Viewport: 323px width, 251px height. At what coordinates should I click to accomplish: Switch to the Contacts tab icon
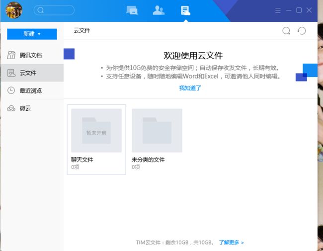click(159, 10)
